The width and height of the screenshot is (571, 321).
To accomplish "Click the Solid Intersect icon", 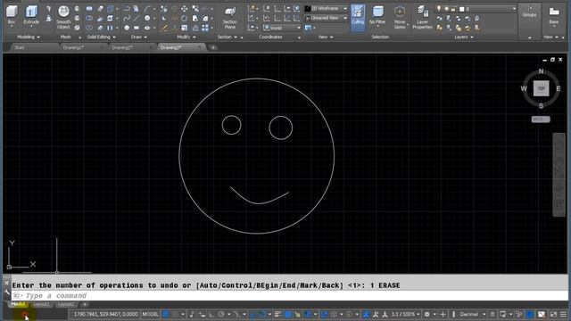I will tap(89, 28).
